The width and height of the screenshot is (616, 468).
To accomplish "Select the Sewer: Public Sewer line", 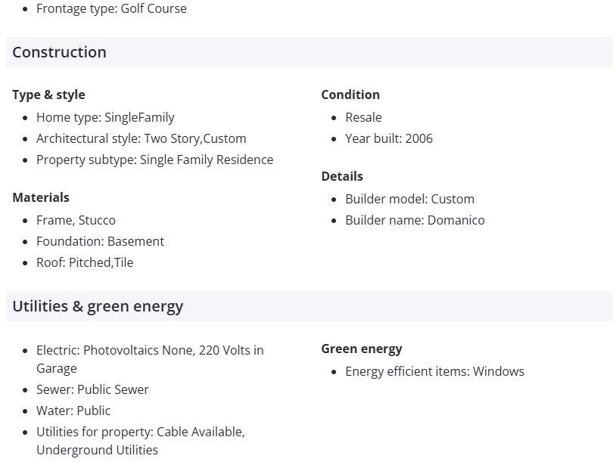I will point(92,389).
